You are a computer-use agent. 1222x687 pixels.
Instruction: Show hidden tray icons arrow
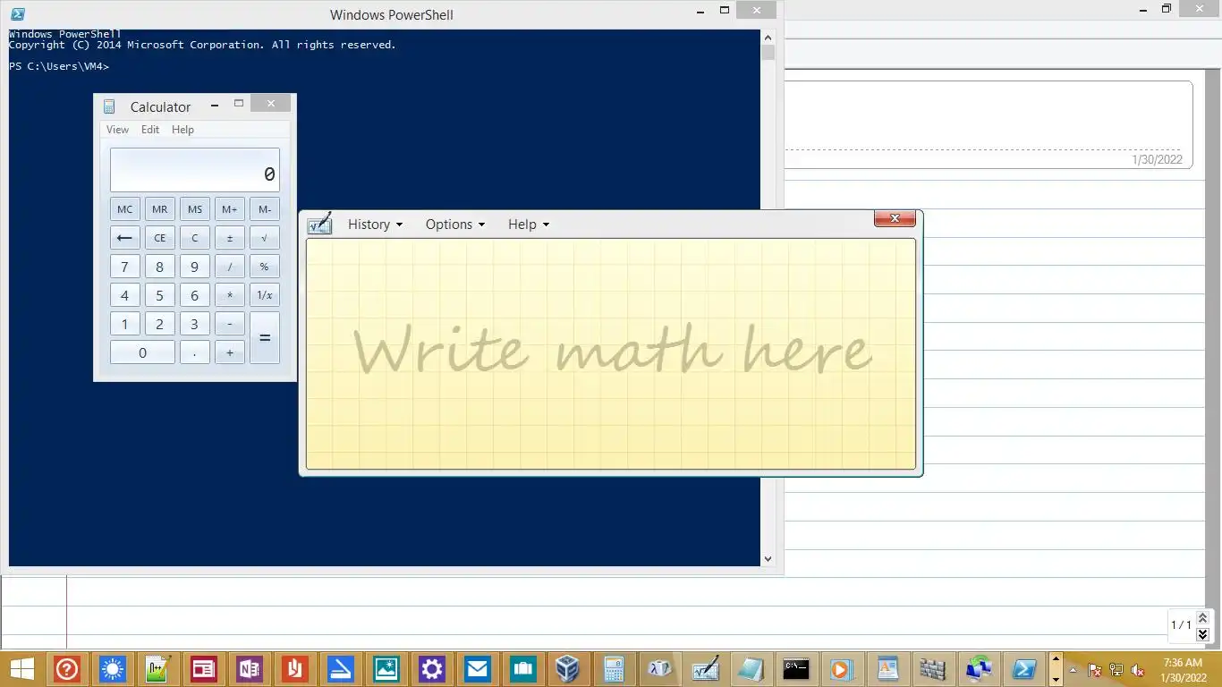[x=1073, y=670]
